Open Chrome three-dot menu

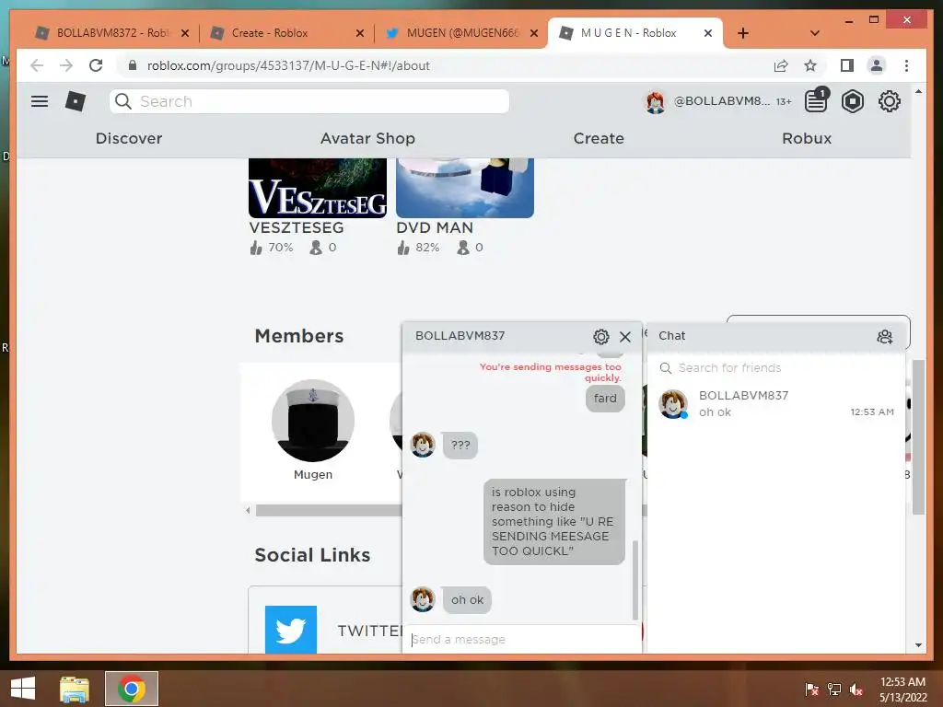pos(906,65)
